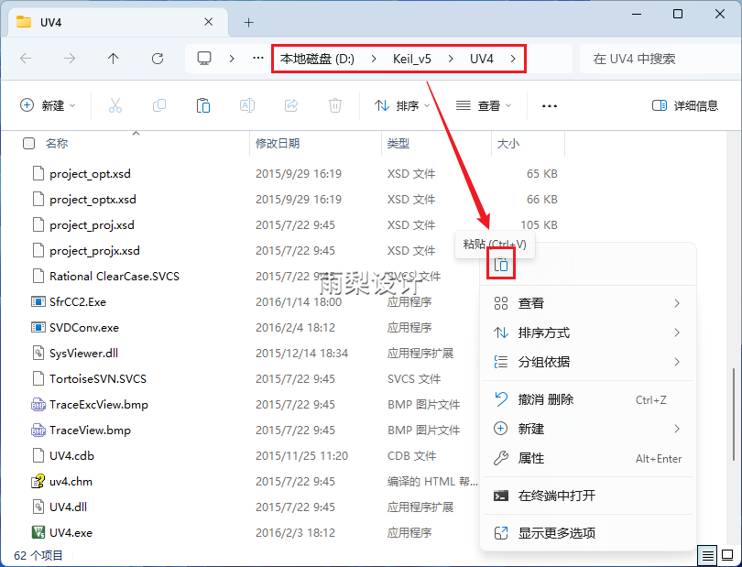
Task: Choose 显示更多选项 in context menu
Action: point(588,533)
